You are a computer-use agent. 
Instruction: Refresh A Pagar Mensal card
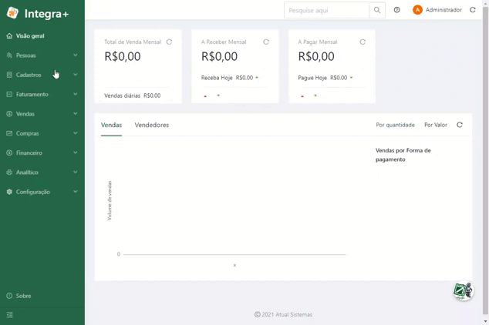click(x=363, y=42)
